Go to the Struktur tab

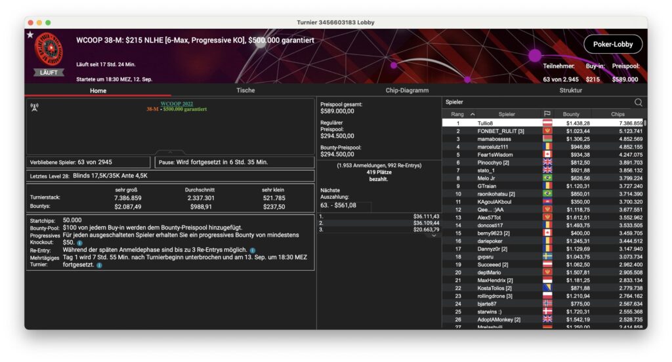pos(570,90)
